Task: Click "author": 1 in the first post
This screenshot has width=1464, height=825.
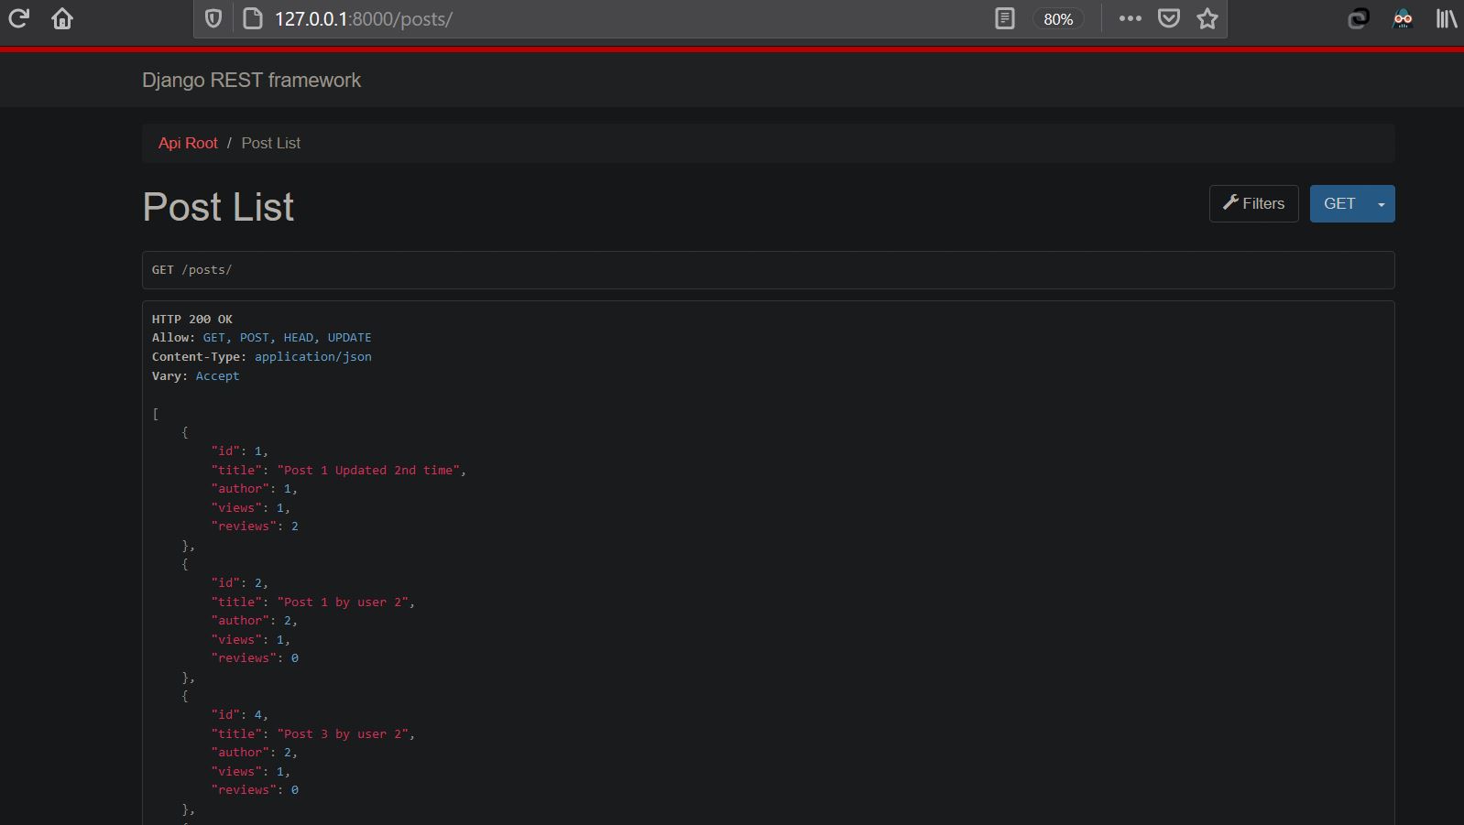Action: click(x=255, y=489)
